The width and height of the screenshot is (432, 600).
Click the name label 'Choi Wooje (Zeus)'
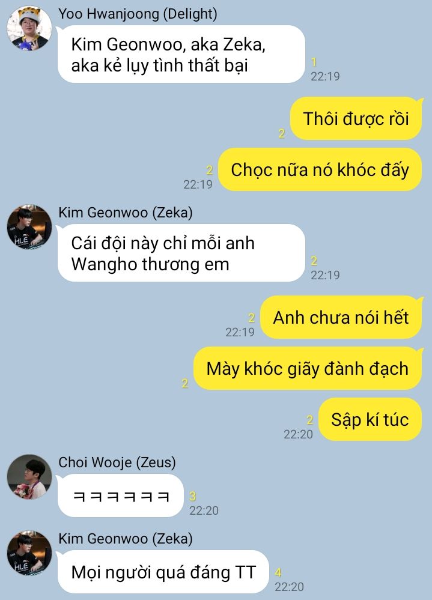pyautogui.click(x=117, y=462)
